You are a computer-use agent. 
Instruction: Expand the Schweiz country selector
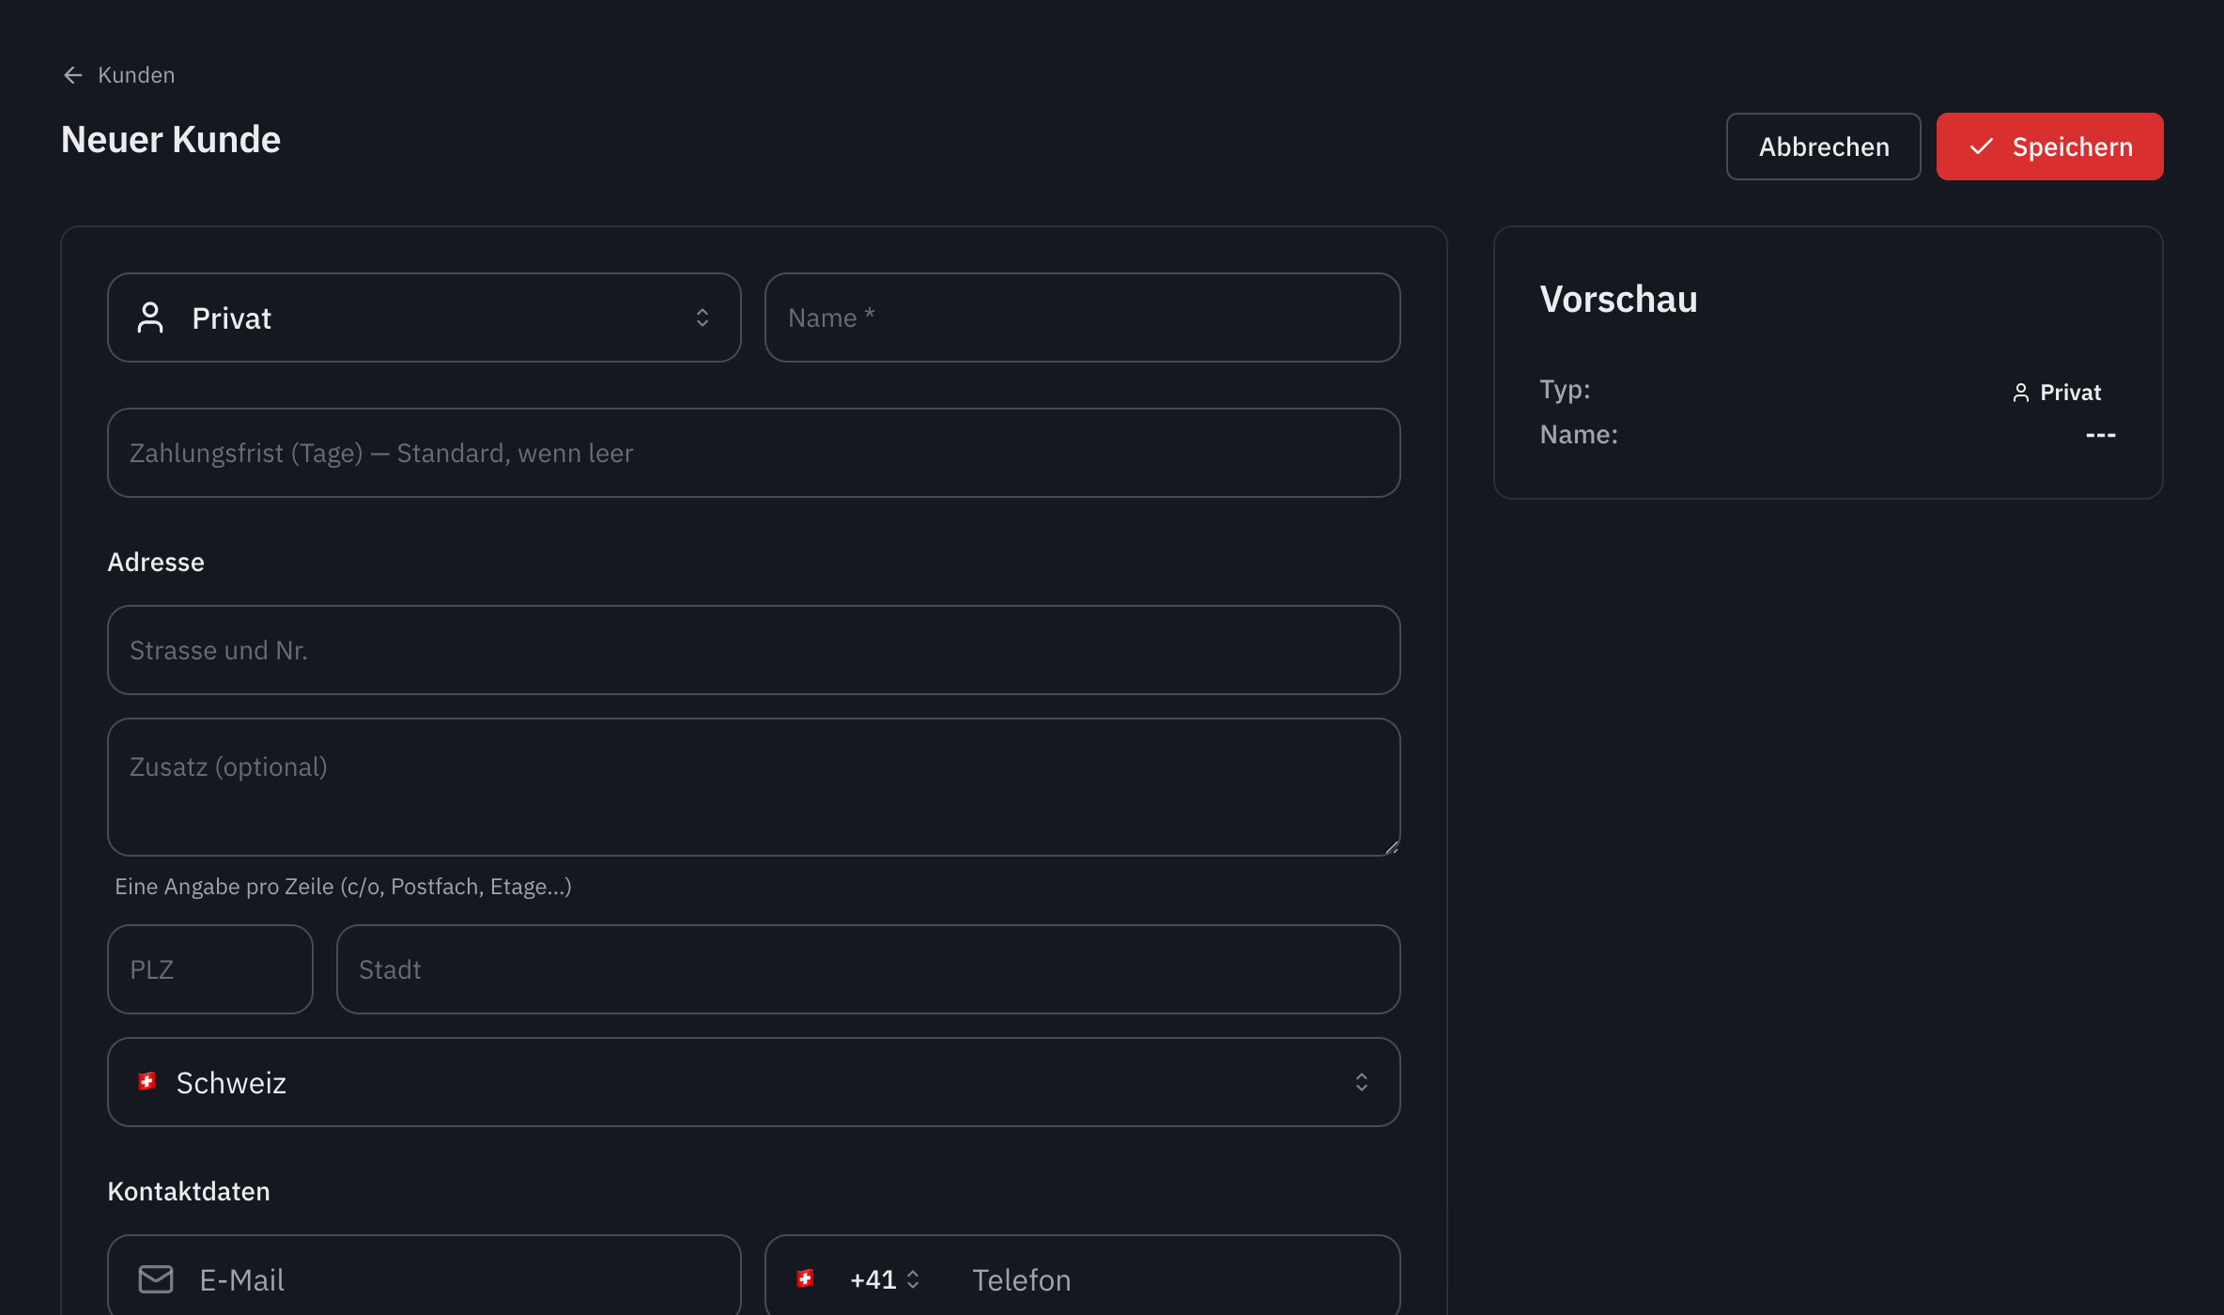[x=754, y=1082]
